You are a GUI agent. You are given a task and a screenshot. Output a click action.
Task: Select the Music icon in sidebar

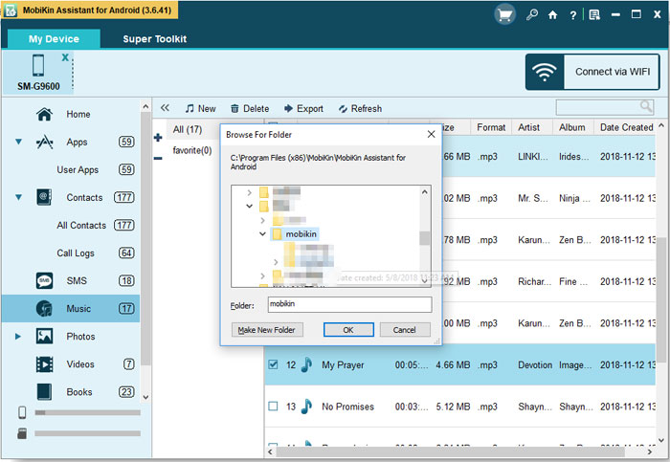pyautogui.click(x=44, y=308)
